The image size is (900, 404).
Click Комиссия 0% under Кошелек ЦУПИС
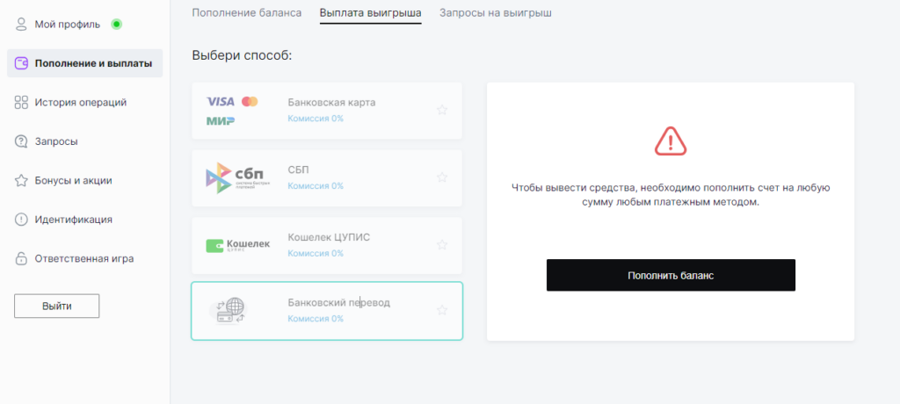pyautogui.click(x=316, y=253)
